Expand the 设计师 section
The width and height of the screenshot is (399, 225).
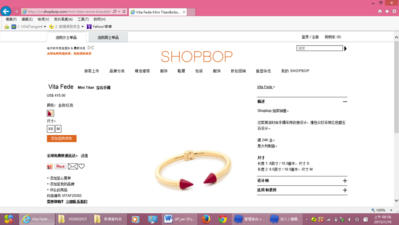[x=345, y=181]
